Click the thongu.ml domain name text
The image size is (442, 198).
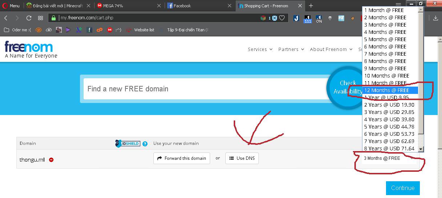point(32,159)
